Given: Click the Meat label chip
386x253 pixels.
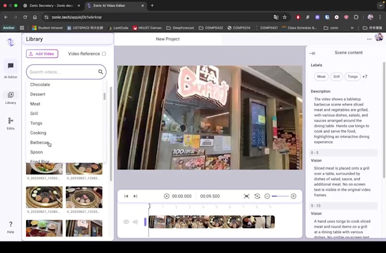Looking at the screenshot, I should (x=321, y=77).
